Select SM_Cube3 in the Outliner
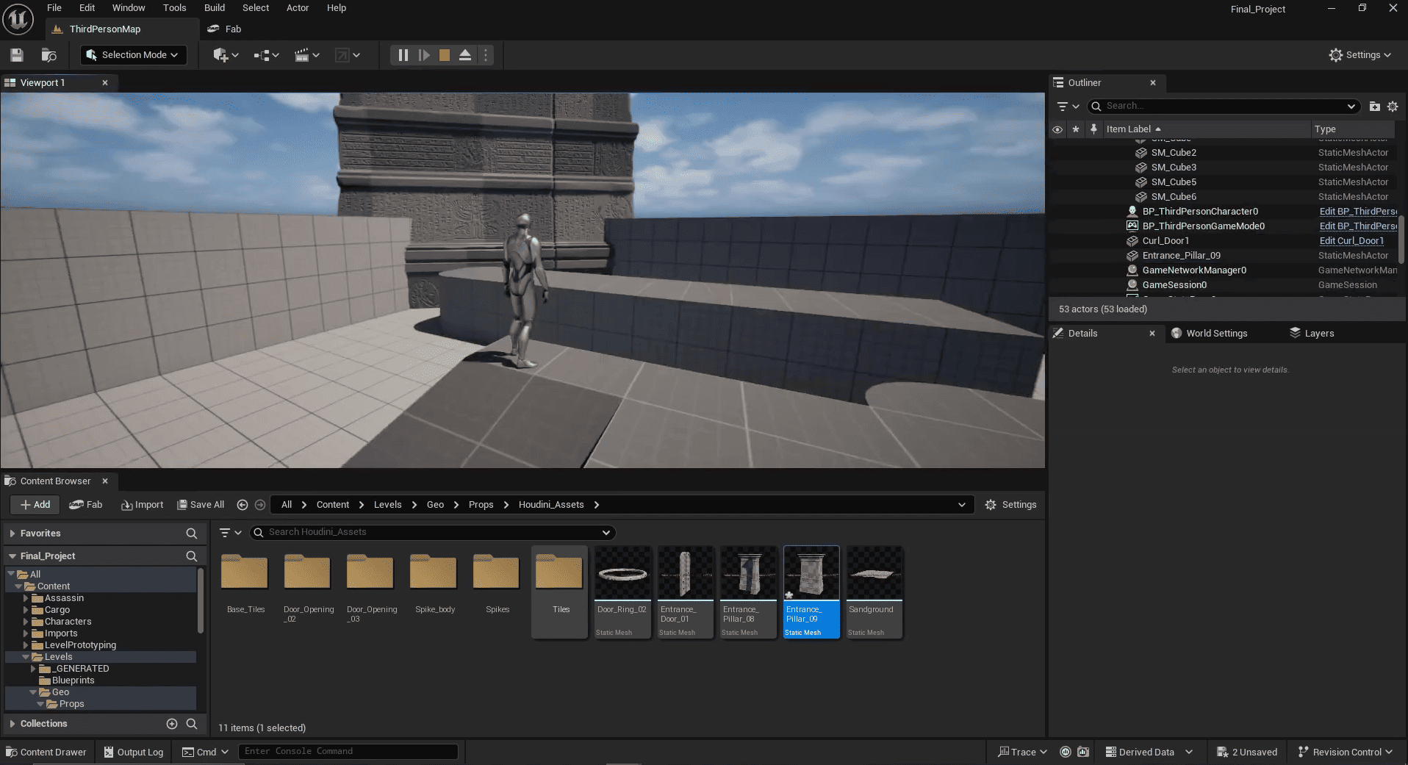This screenshot has width=1408, height=765. [x=1173, y=168]
